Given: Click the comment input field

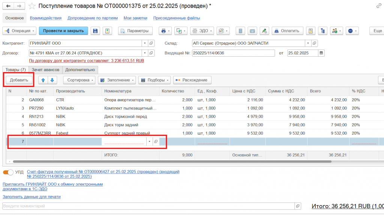Looking at the screenshot, I should [148, 206].
